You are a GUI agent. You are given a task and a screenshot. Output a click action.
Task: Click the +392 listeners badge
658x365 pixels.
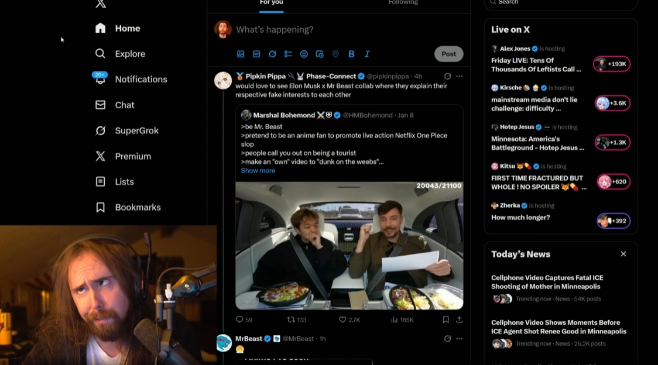click(x=614, y=221)
